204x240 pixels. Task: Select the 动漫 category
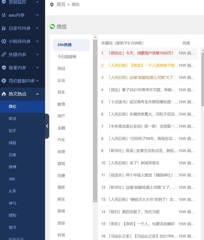click(x=61, y=176)
